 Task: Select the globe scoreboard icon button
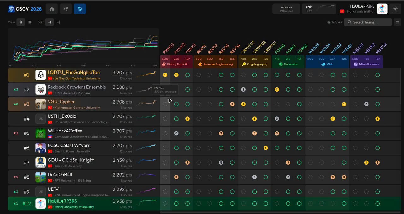tap(80, 9)
